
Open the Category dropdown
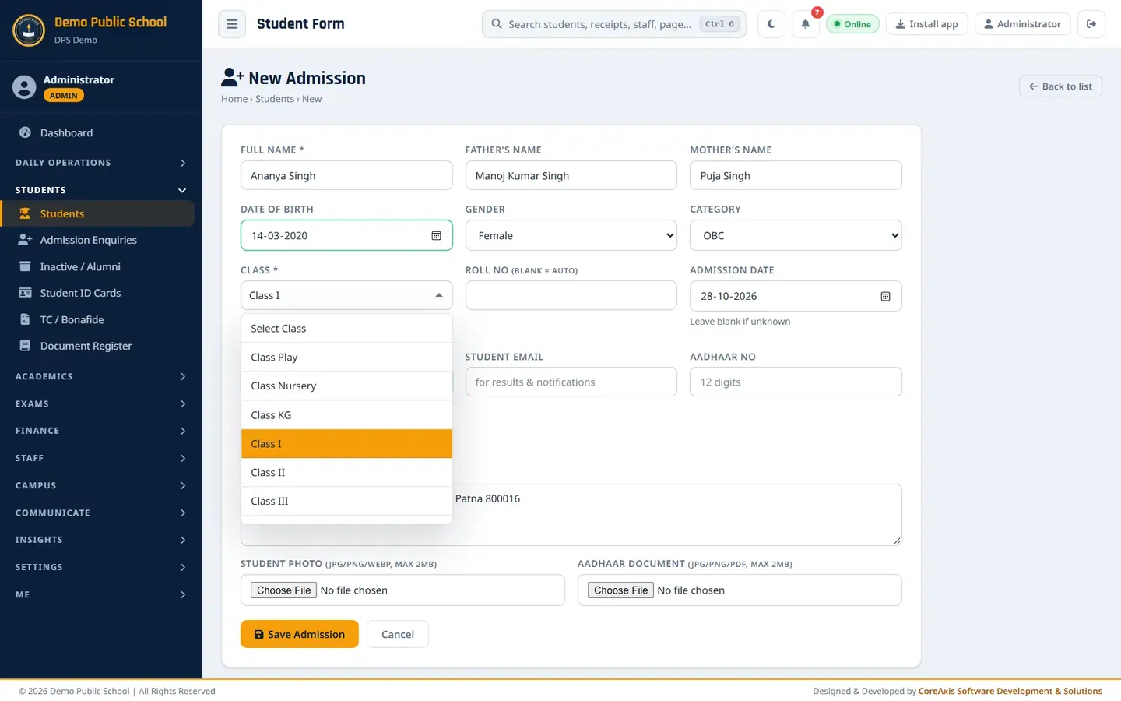[x=796, y=235]
